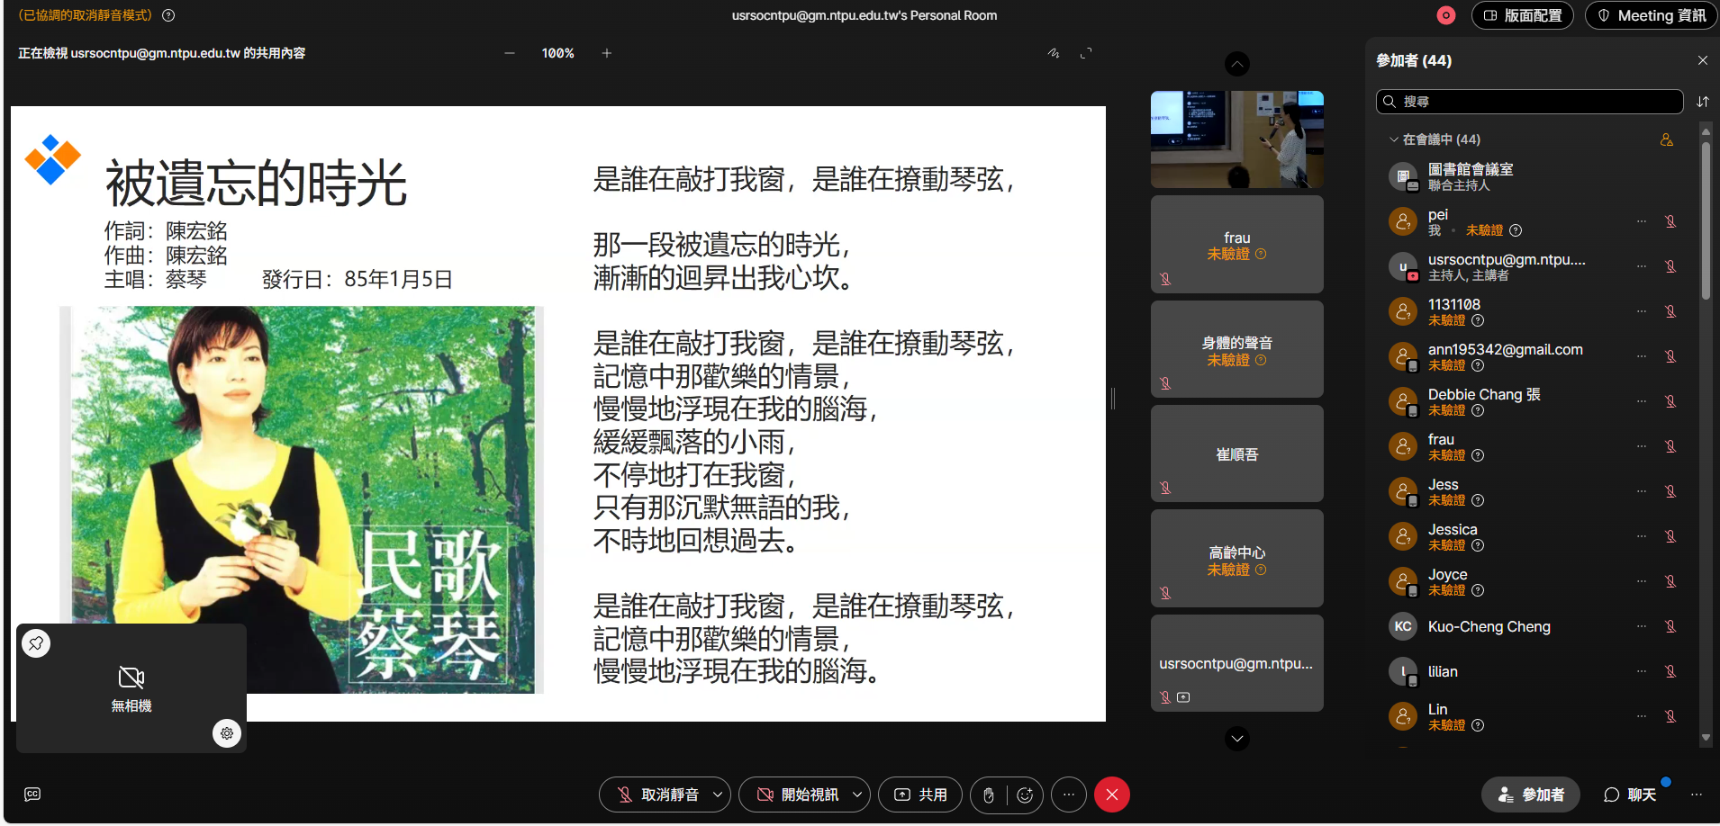1720x826 pixels.
Task: Zoom out shared content with minus
Action: pyautogui.click(x=510, y=53)
